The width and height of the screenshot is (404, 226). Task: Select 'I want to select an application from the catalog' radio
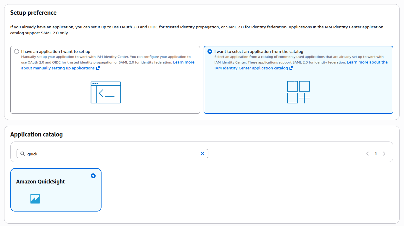coord(210,51)
